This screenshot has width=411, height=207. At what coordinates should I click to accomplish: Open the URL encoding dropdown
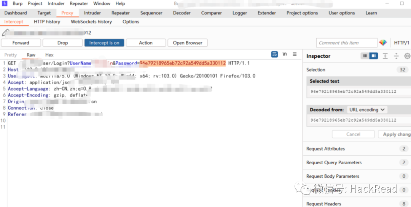(367, 110)
